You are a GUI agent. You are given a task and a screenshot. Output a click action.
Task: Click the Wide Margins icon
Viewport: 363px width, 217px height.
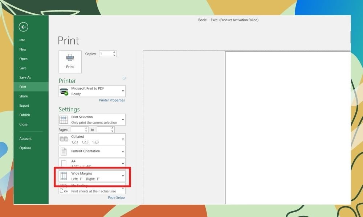pos(64,176)
